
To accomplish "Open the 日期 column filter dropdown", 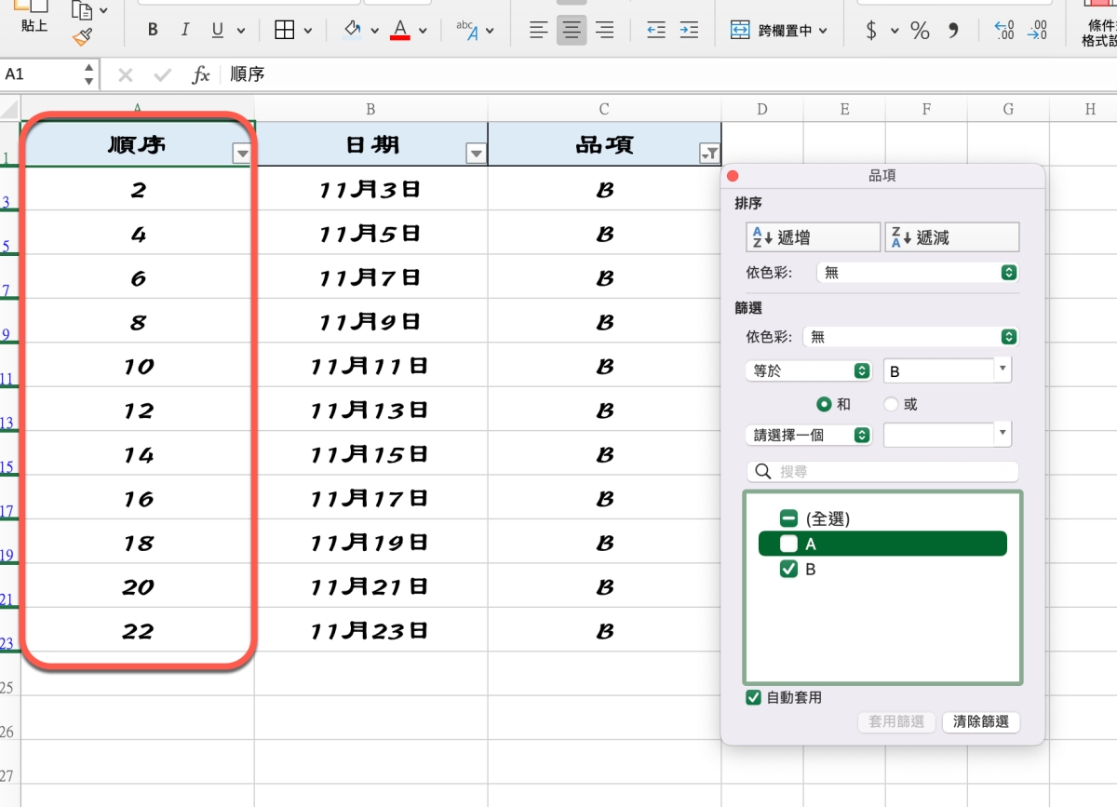I will click(476, 155).
